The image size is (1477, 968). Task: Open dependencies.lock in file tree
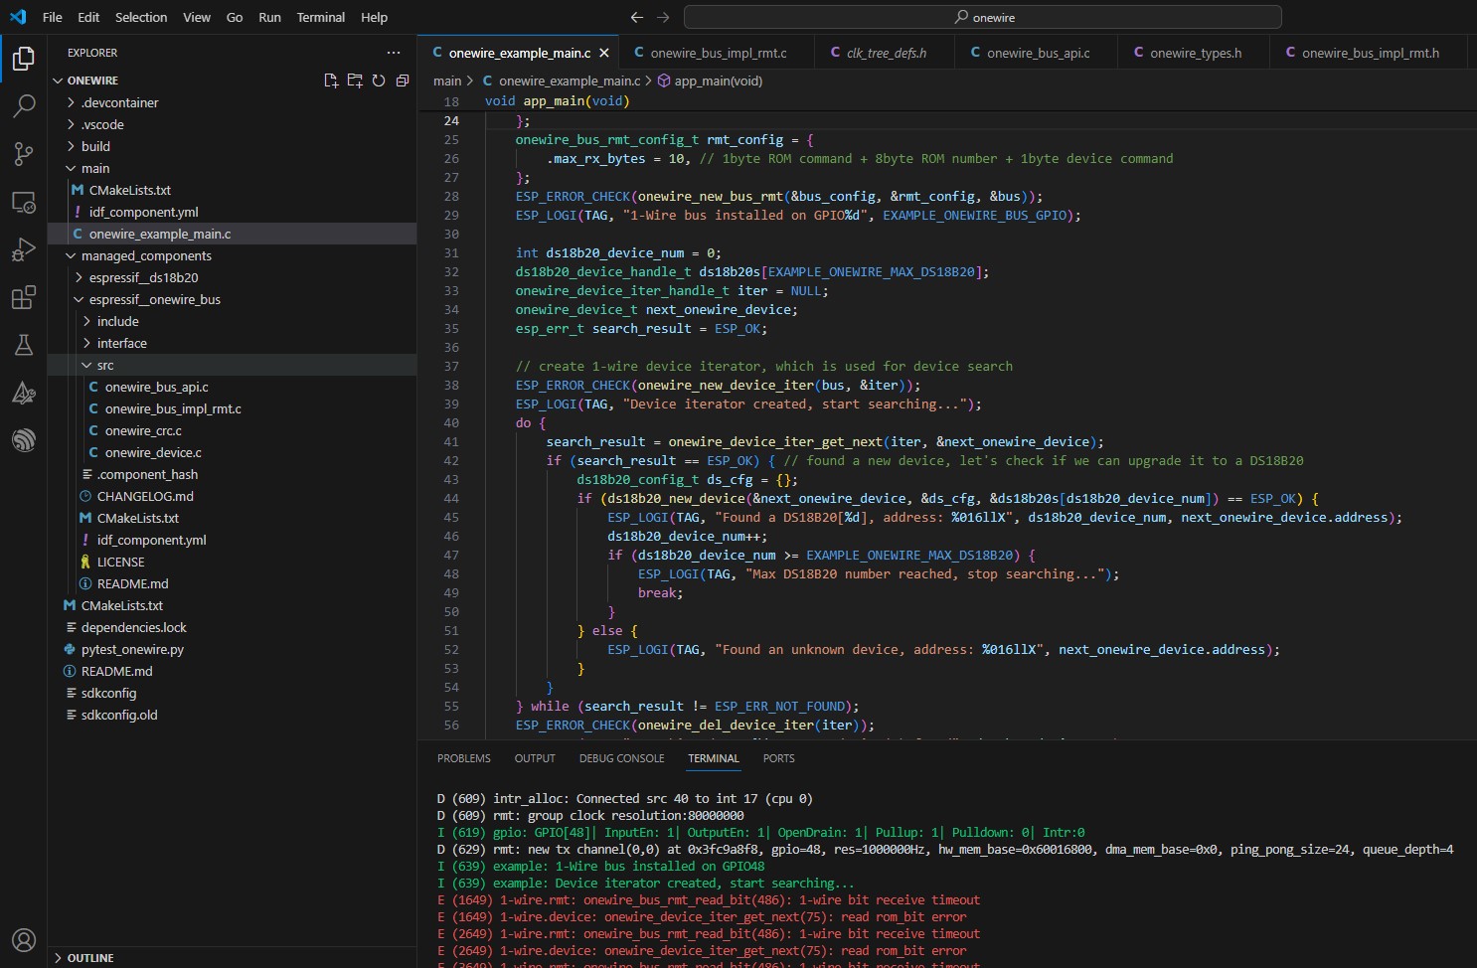click(233, 627)
